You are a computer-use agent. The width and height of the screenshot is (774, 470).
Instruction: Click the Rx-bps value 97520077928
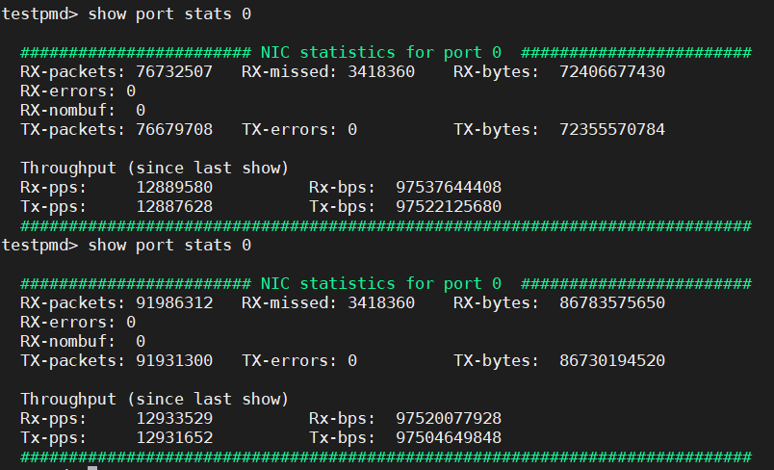point(448,418)
